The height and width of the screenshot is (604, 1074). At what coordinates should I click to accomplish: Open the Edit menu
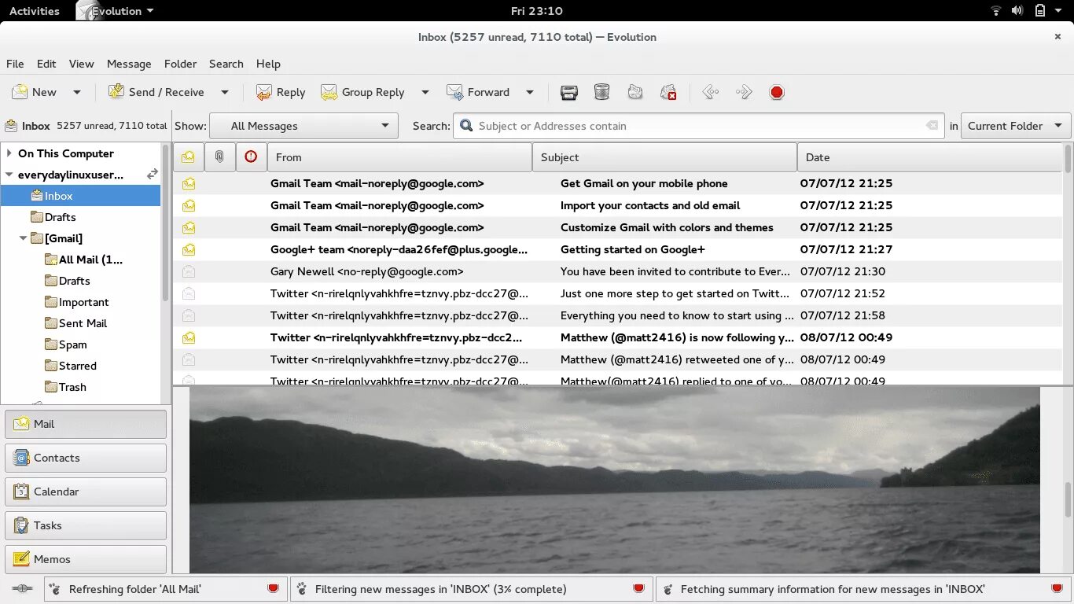(x=46, y=64)
